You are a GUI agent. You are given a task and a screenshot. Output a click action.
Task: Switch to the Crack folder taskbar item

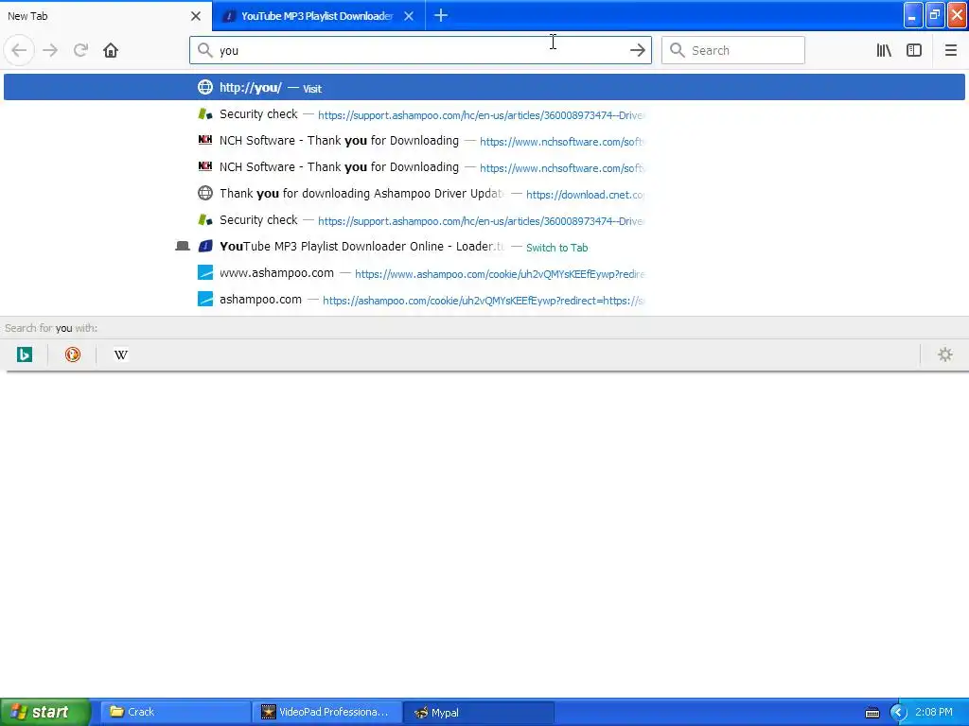point(175,712)
